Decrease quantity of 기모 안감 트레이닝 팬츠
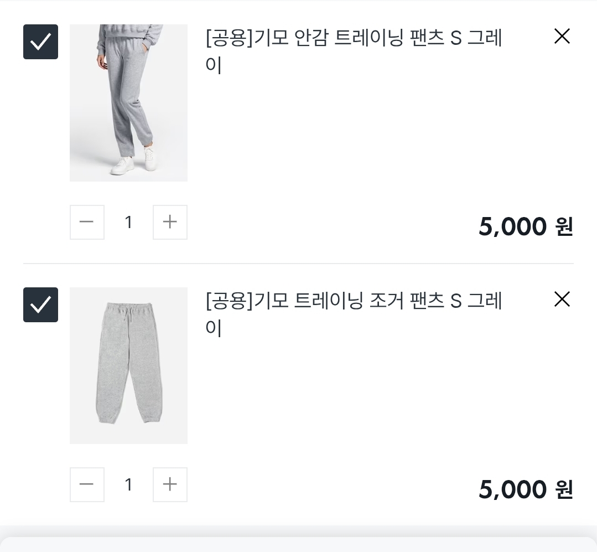Image resolution: width=597 pixels, height=552 pixels. [87, 222]
